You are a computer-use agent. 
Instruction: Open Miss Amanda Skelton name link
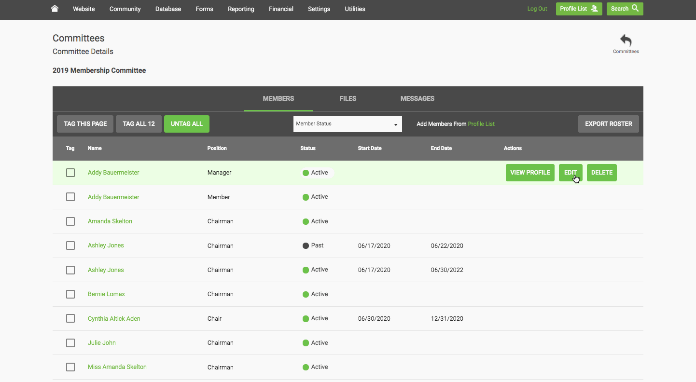tap(117, 367)
